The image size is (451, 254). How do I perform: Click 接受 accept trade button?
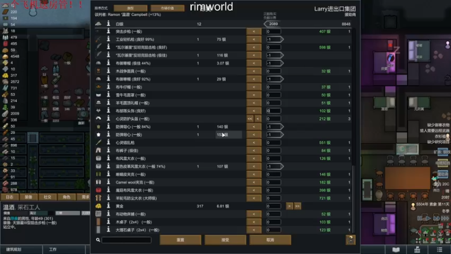pyautogui.click(x=225, y=239)
